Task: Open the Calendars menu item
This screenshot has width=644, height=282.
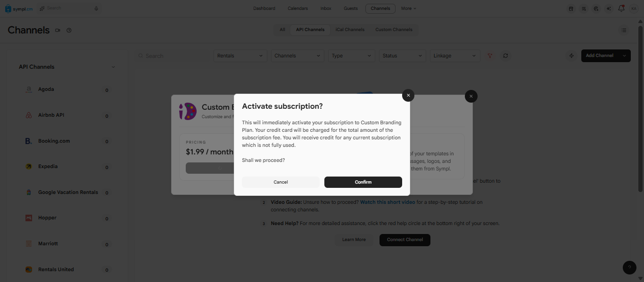Action: pyautogui.click(x=298, y=8)
